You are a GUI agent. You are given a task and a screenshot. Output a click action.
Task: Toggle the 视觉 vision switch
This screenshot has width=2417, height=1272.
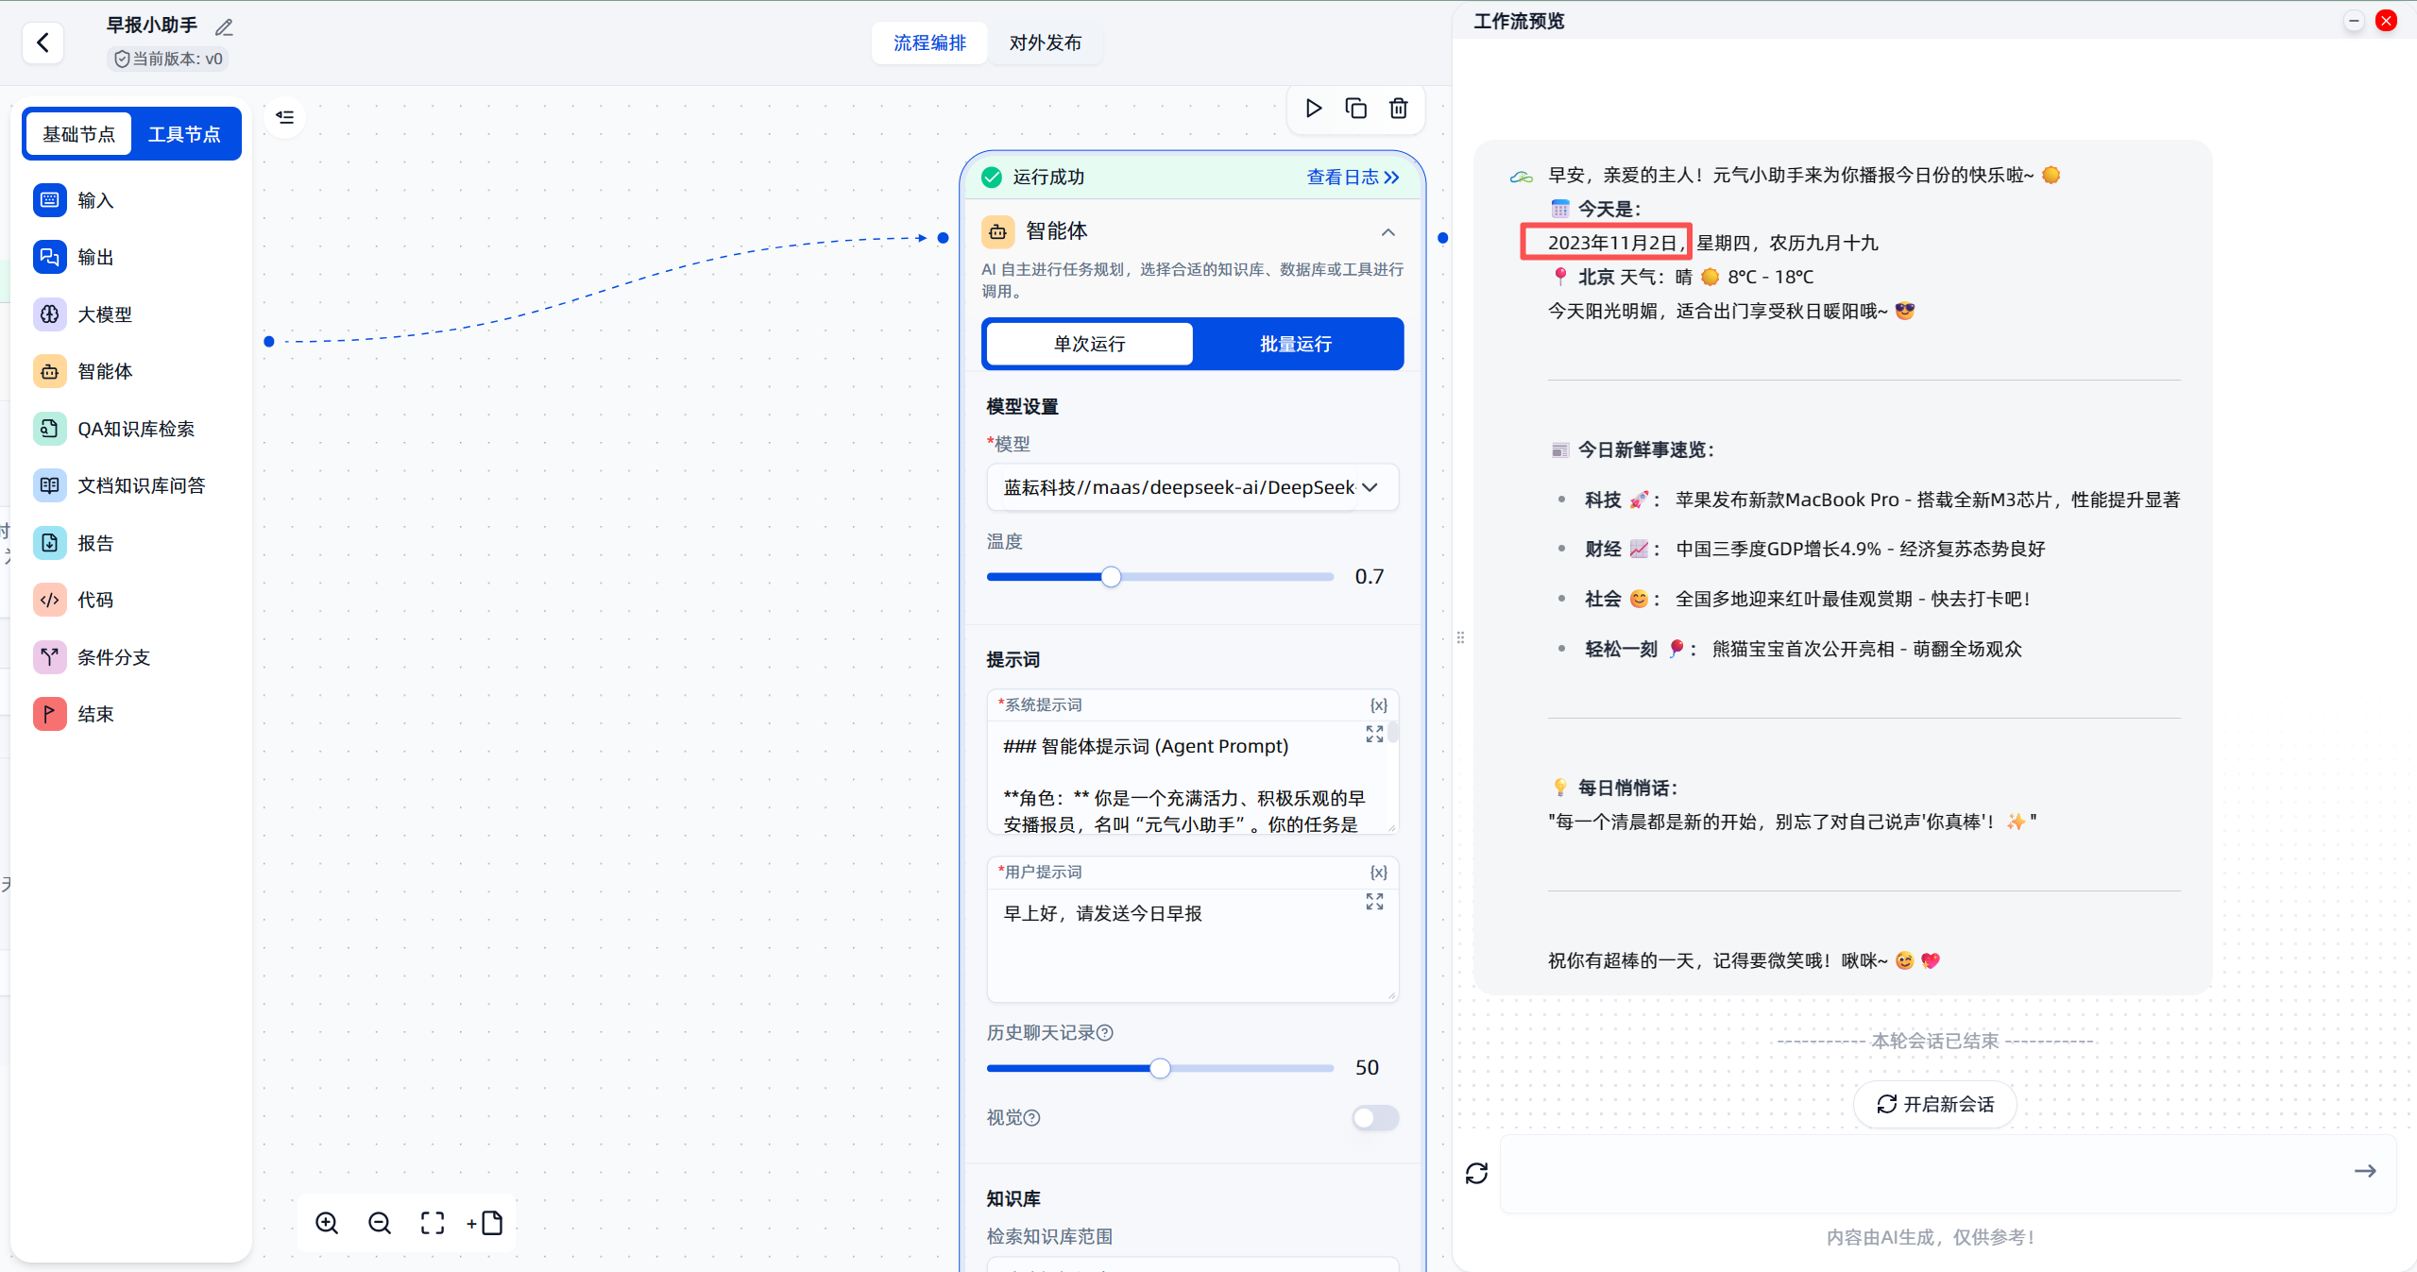coord(1374,1118)
